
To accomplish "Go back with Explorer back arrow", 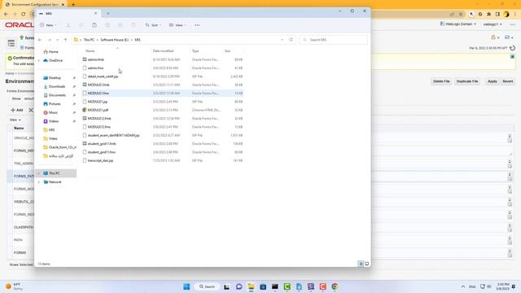I will 40,40.
